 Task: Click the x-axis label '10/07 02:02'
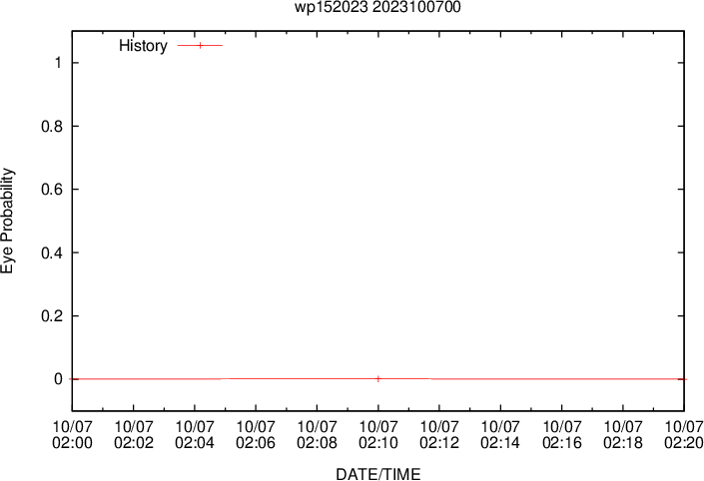tap(134, 434)
